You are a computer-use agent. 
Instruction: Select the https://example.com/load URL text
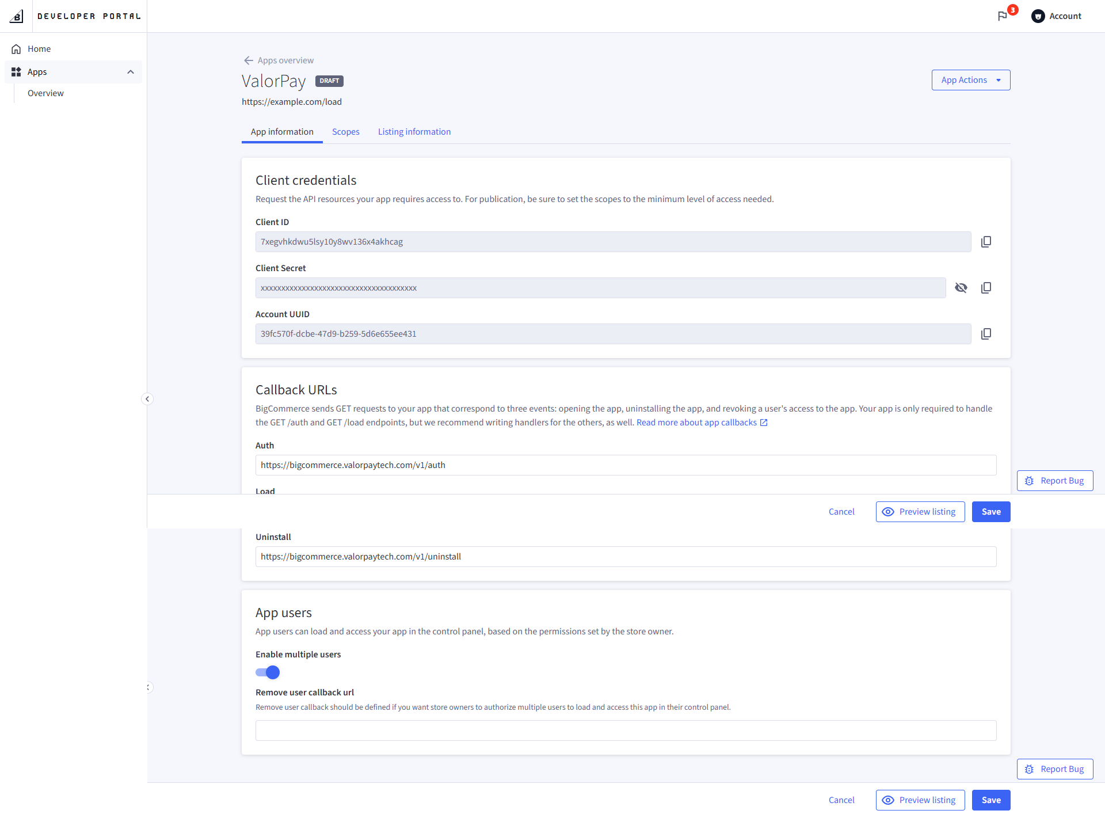tap(292, 102)
